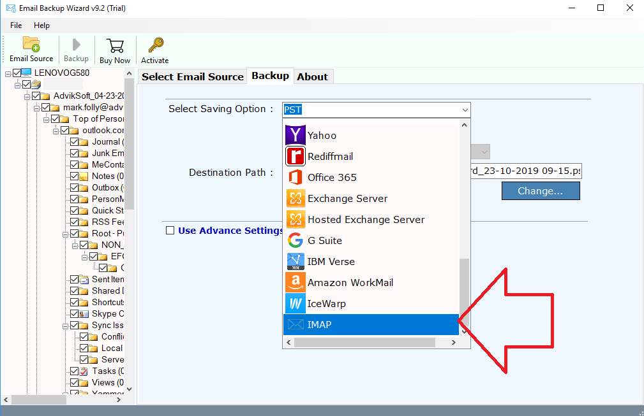
Task: Click the AdvikSoft folder icon
Action: pyautogui.click(x=45, y=96)
